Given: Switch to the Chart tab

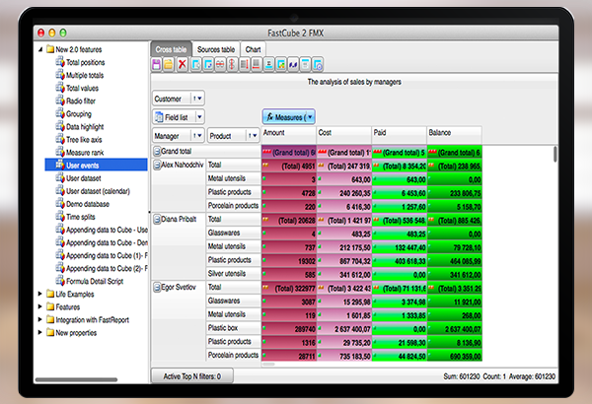Looking at the screenshot, I should (x=254, y=48).
